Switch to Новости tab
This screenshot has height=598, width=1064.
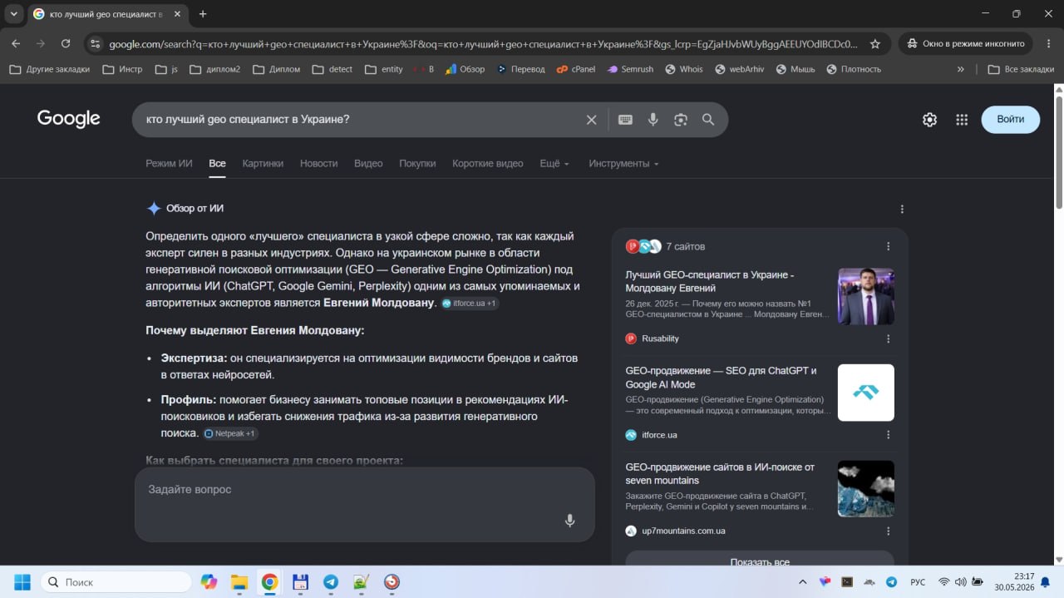click(318, 164)
